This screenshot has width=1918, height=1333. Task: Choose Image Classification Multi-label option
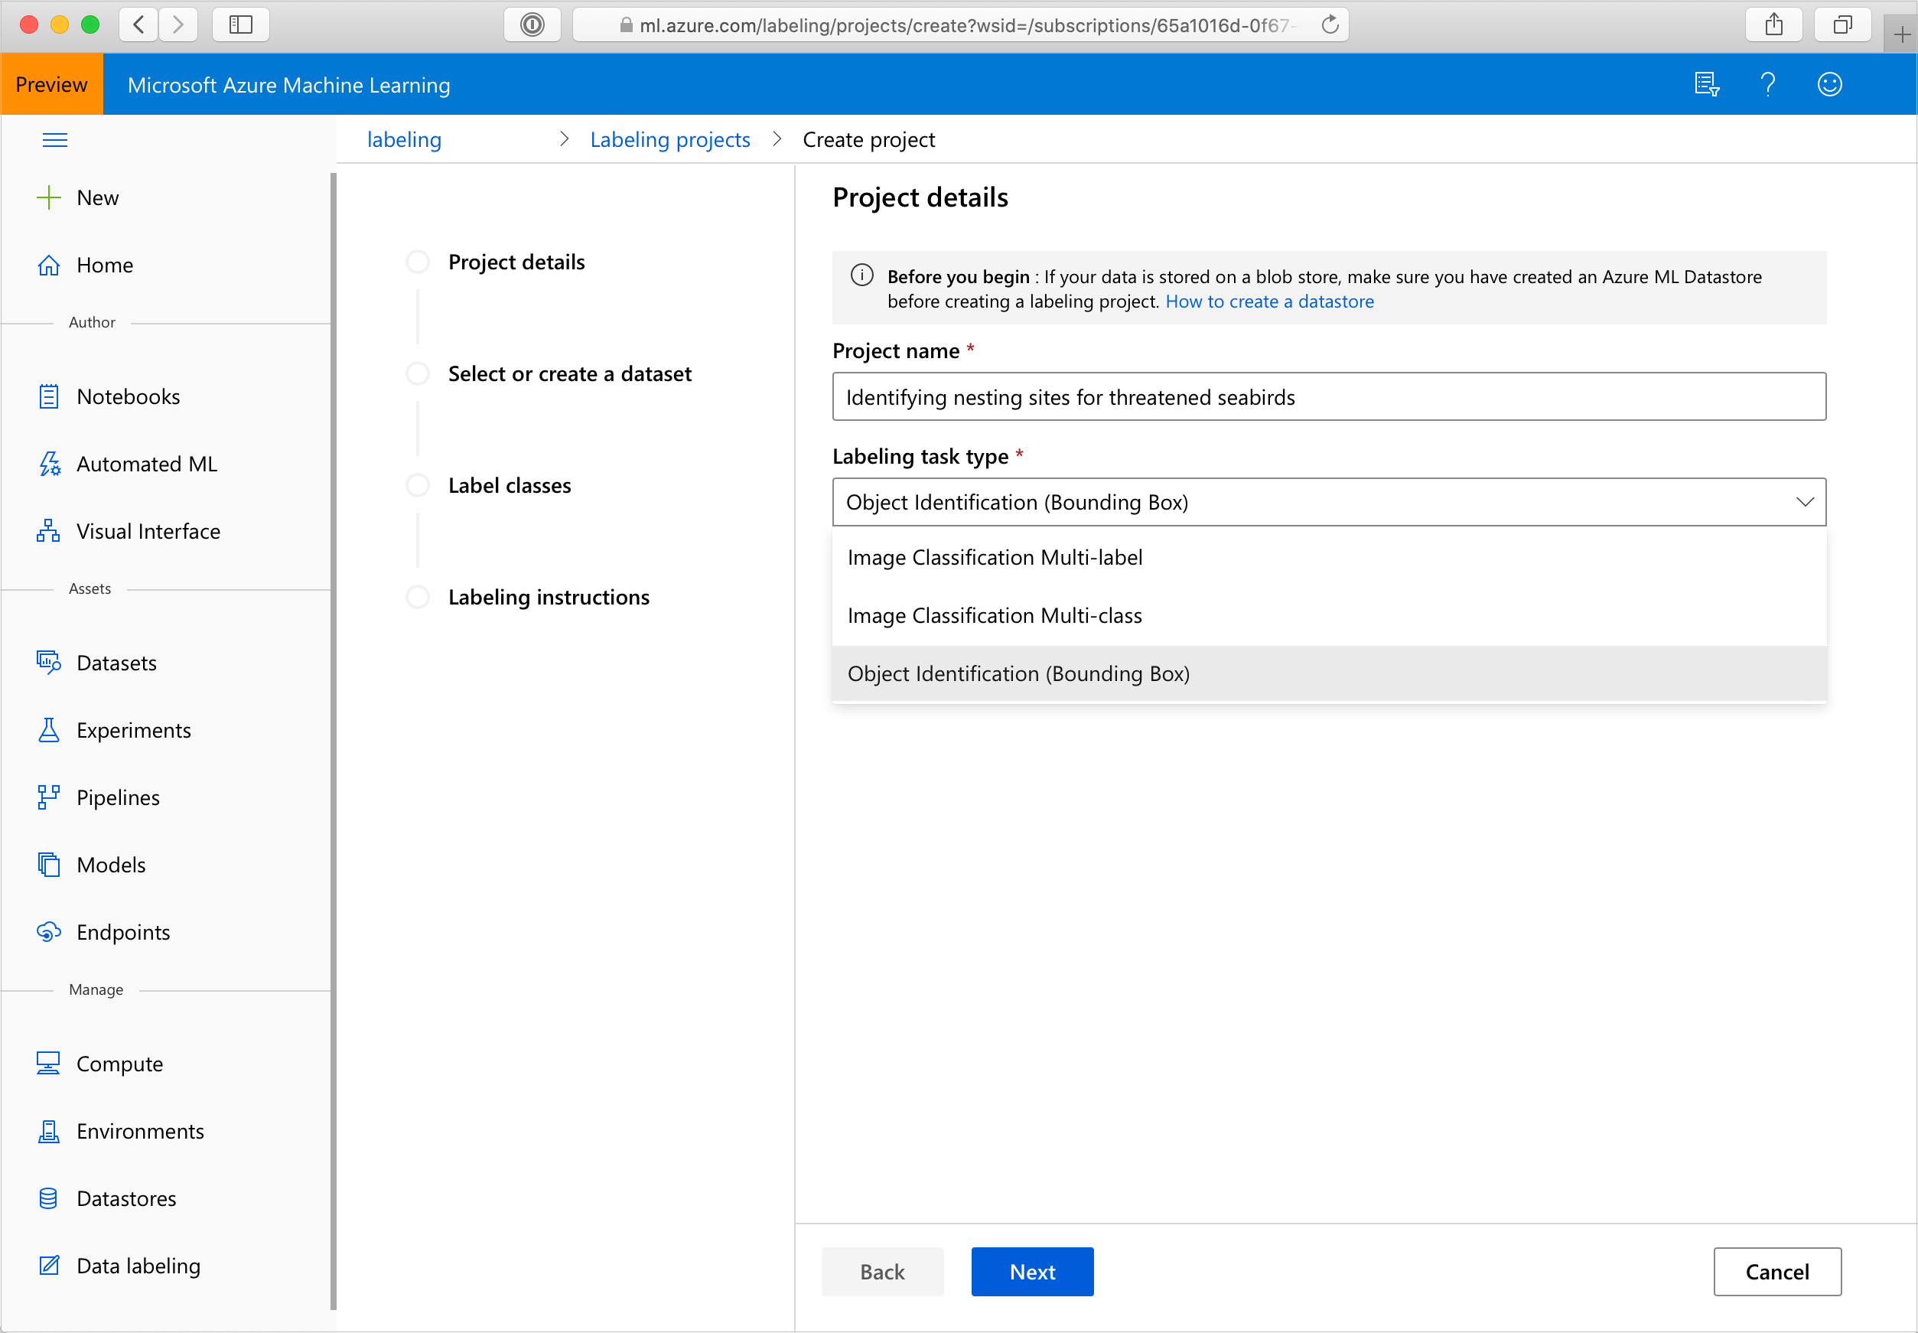click(995, 557)
